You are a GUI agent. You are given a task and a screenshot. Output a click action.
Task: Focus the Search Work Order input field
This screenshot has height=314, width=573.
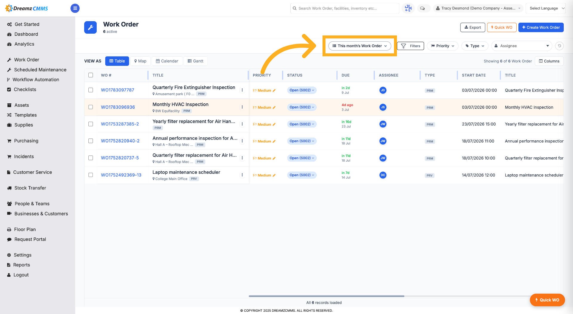[345, 8]
